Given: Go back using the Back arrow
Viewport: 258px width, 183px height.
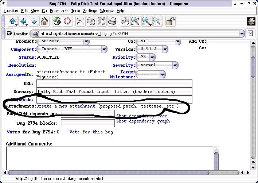Looking at the screenshot, I should tap(24, 22).
